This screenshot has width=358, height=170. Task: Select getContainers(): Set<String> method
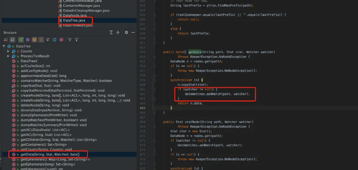(x=44, y=145)
